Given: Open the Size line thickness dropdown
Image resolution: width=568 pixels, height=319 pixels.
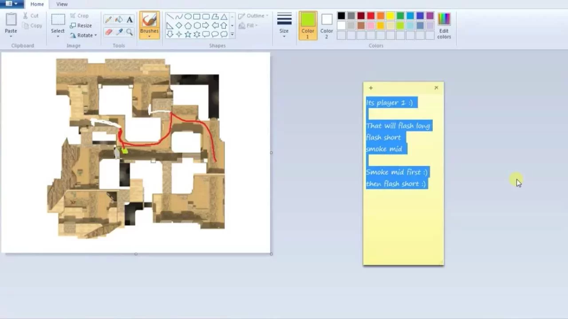Looking at the screenshot, I should pos(284,25).
